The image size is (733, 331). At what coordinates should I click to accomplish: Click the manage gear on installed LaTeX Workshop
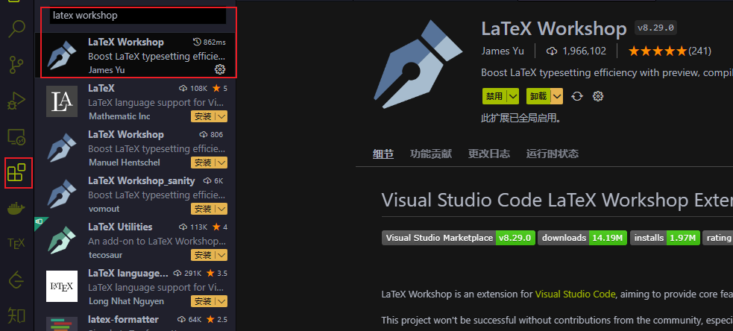(220, 69)
